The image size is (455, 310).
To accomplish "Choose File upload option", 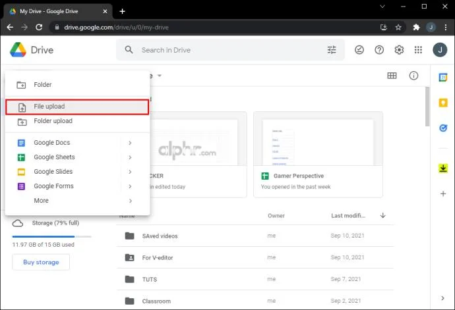I will [77, 107].
